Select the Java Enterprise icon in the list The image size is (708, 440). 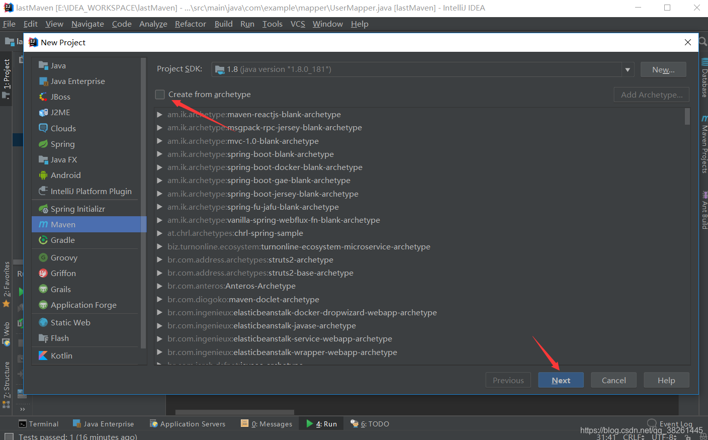(x=43, y=81)
